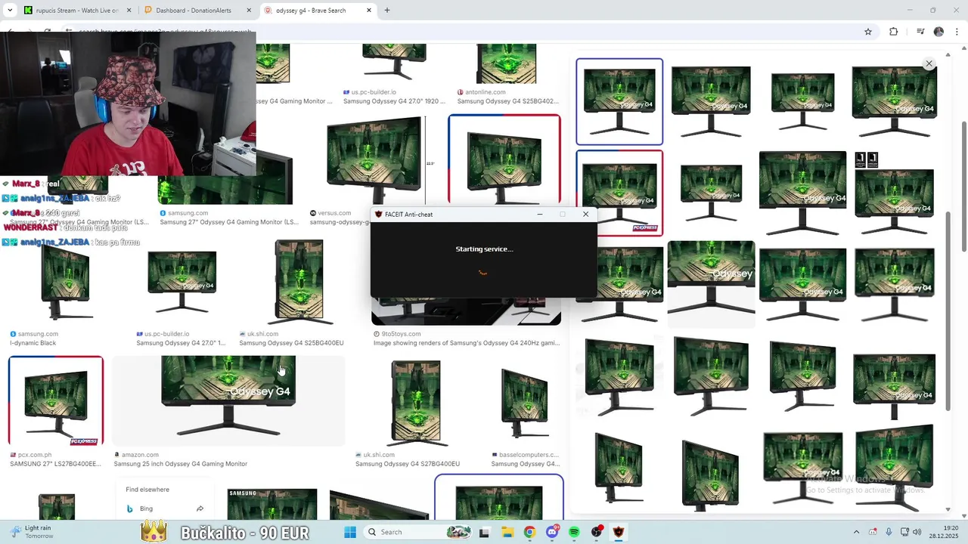Reload the current page
Screen dimensions: 968x544
click(47, 32)
